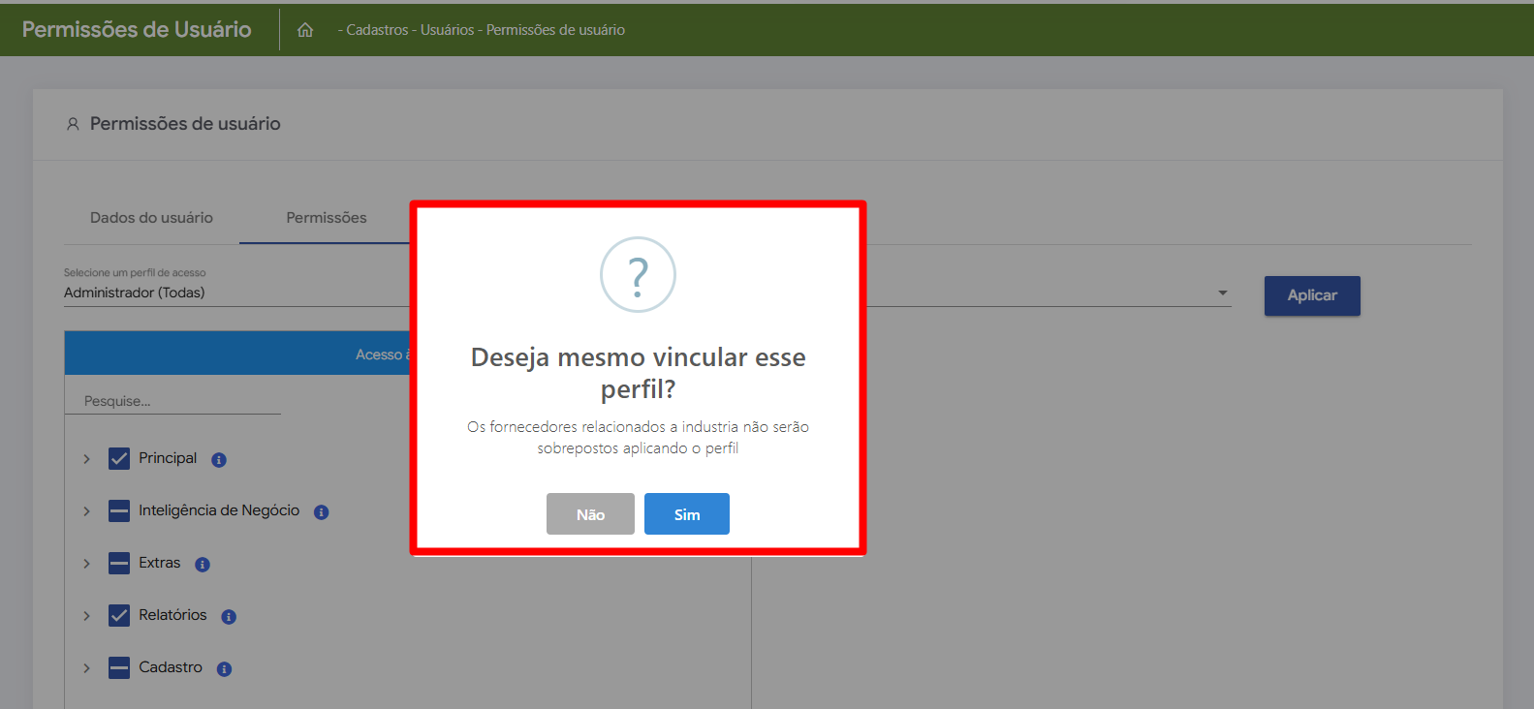The width and height of the screenshot is (1534, 709).
Task: Switch to Dados do usuário tab
Action: coord(151,218)
